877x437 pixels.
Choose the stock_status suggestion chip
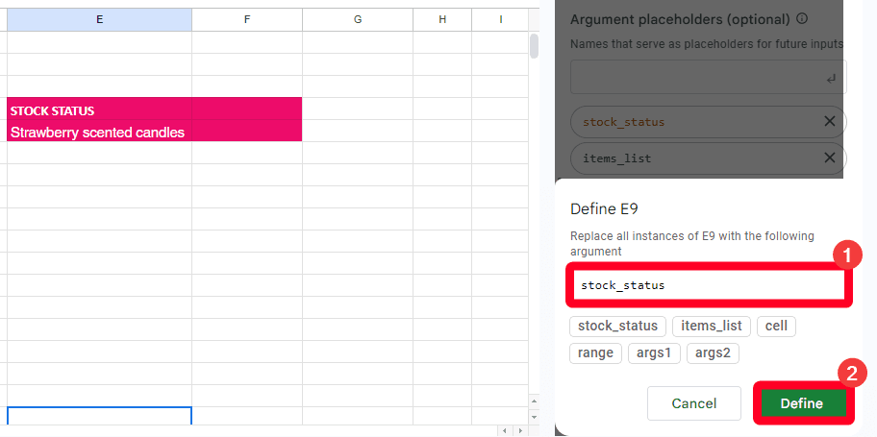[617, 326]
